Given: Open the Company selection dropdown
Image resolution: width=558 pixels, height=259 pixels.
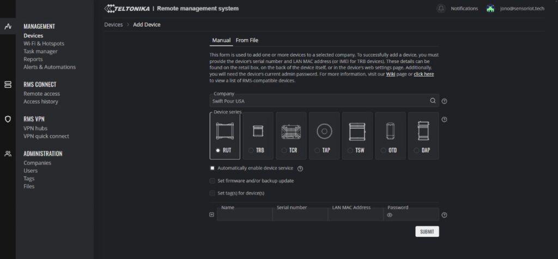Looking at the screenshot, I should click(x=319, y=101).
